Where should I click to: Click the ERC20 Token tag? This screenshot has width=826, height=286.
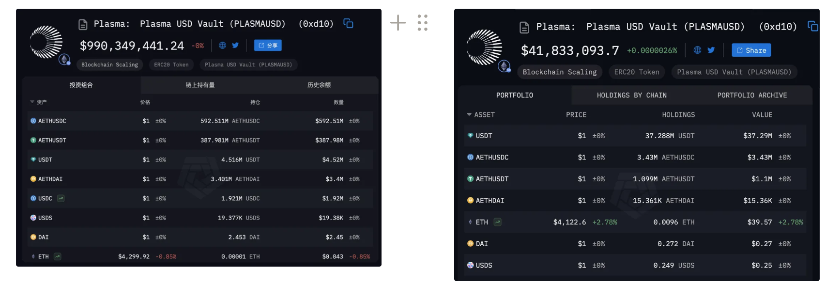click(171, 64)
